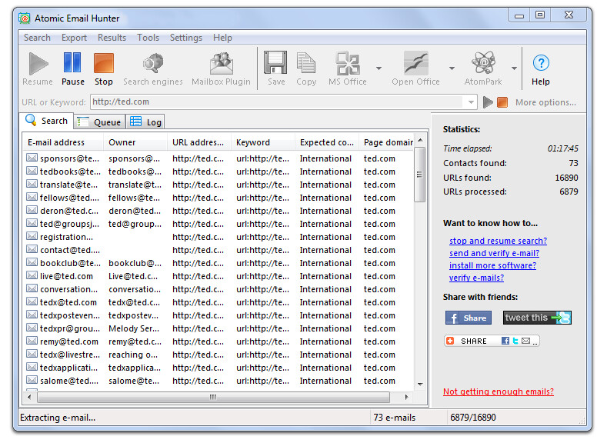
Task: Expand the MS Office dropdown arrow
Action: pos(379,68)
